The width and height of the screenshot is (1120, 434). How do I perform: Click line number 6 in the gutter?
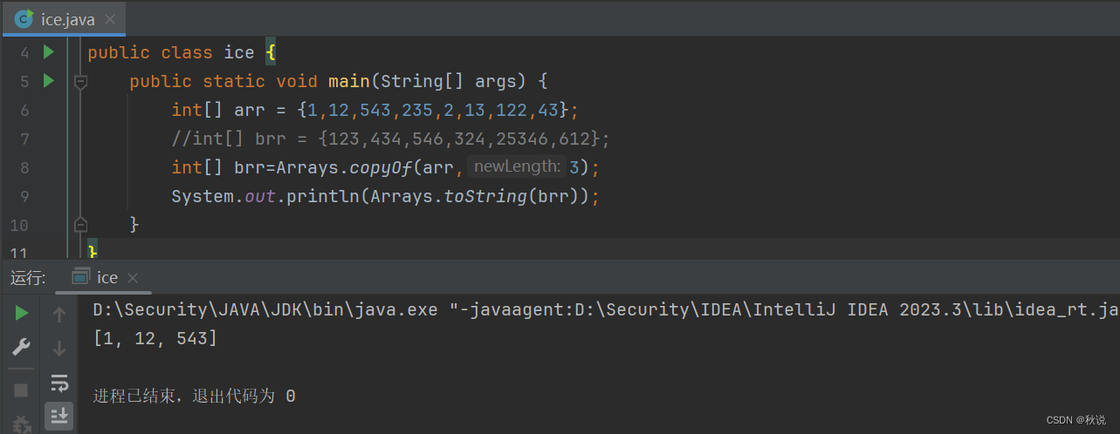click(24, 111)
